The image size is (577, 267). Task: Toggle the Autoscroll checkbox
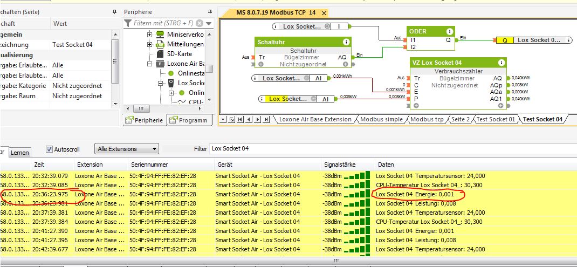[x=50, y=149]
